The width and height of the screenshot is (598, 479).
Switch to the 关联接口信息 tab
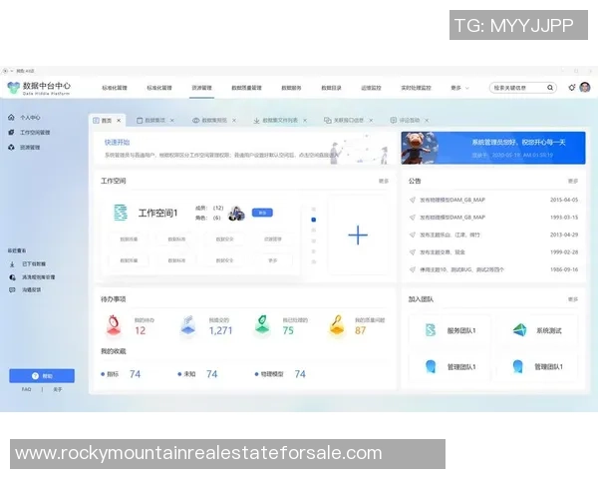(349, 121)
